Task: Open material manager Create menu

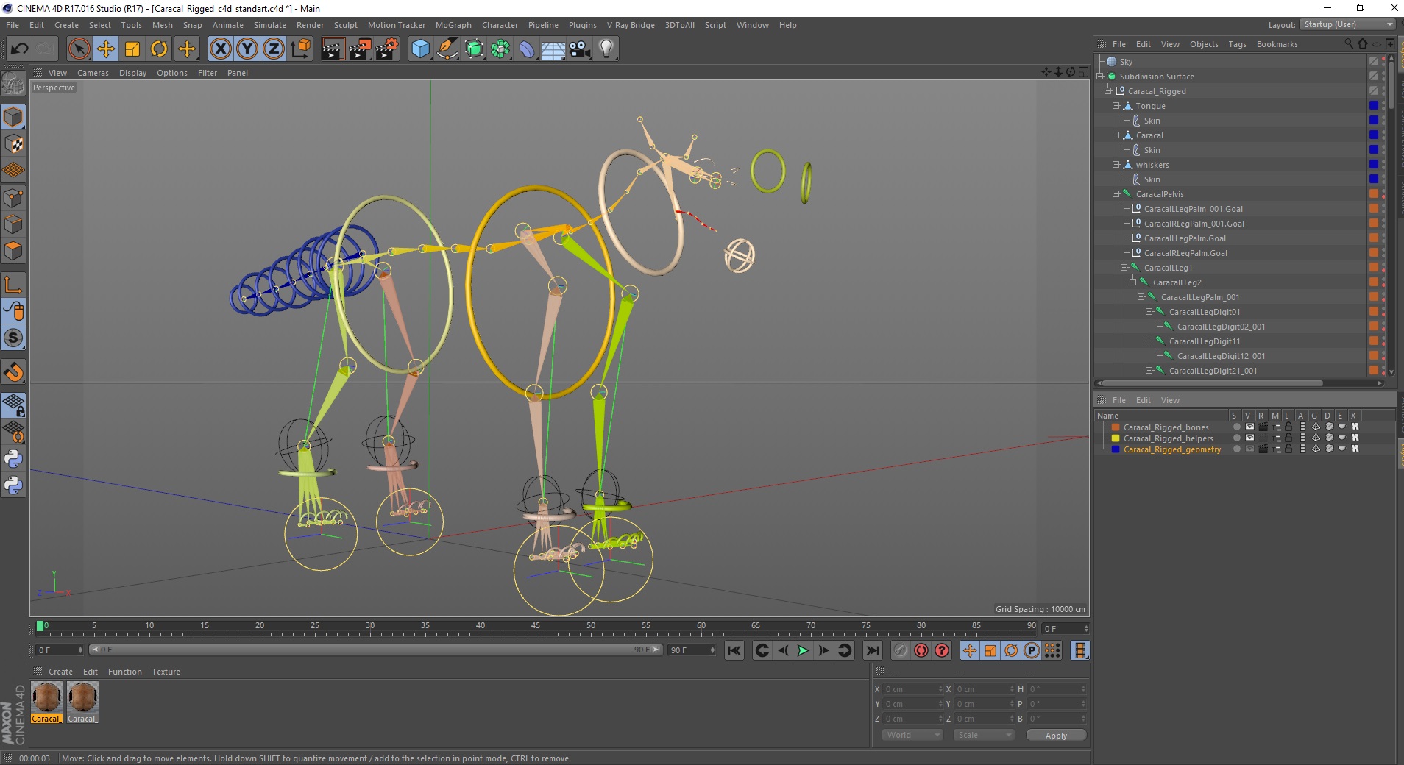Action: [x=60, y=672]
